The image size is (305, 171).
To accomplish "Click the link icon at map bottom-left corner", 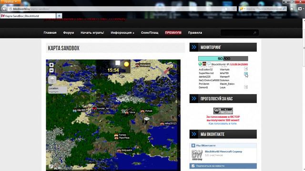I will [51, 166].
